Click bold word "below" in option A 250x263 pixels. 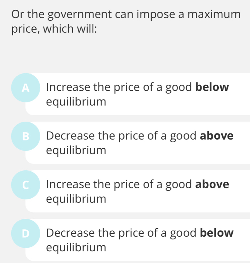click(x=213, y=88)
